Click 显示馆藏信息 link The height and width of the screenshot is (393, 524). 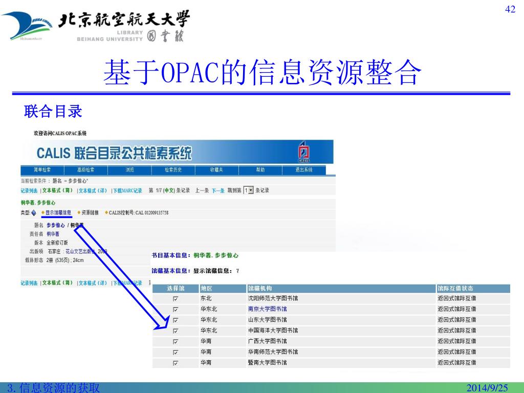point(58,212)
